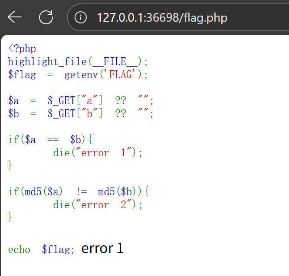Click the if($a == $b) condition
Screen dimensions: 289x276
[x=50, y=140]
